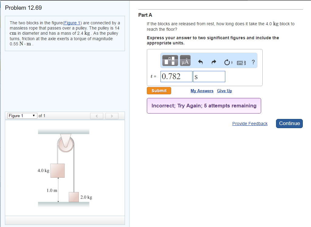The image size is (311, 227).
Task: Click the Continue button
Action: (289, 123)
